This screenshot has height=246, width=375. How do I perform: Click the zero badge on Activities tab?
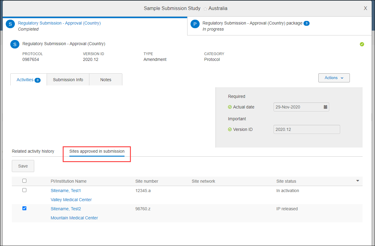click(38, 80)
